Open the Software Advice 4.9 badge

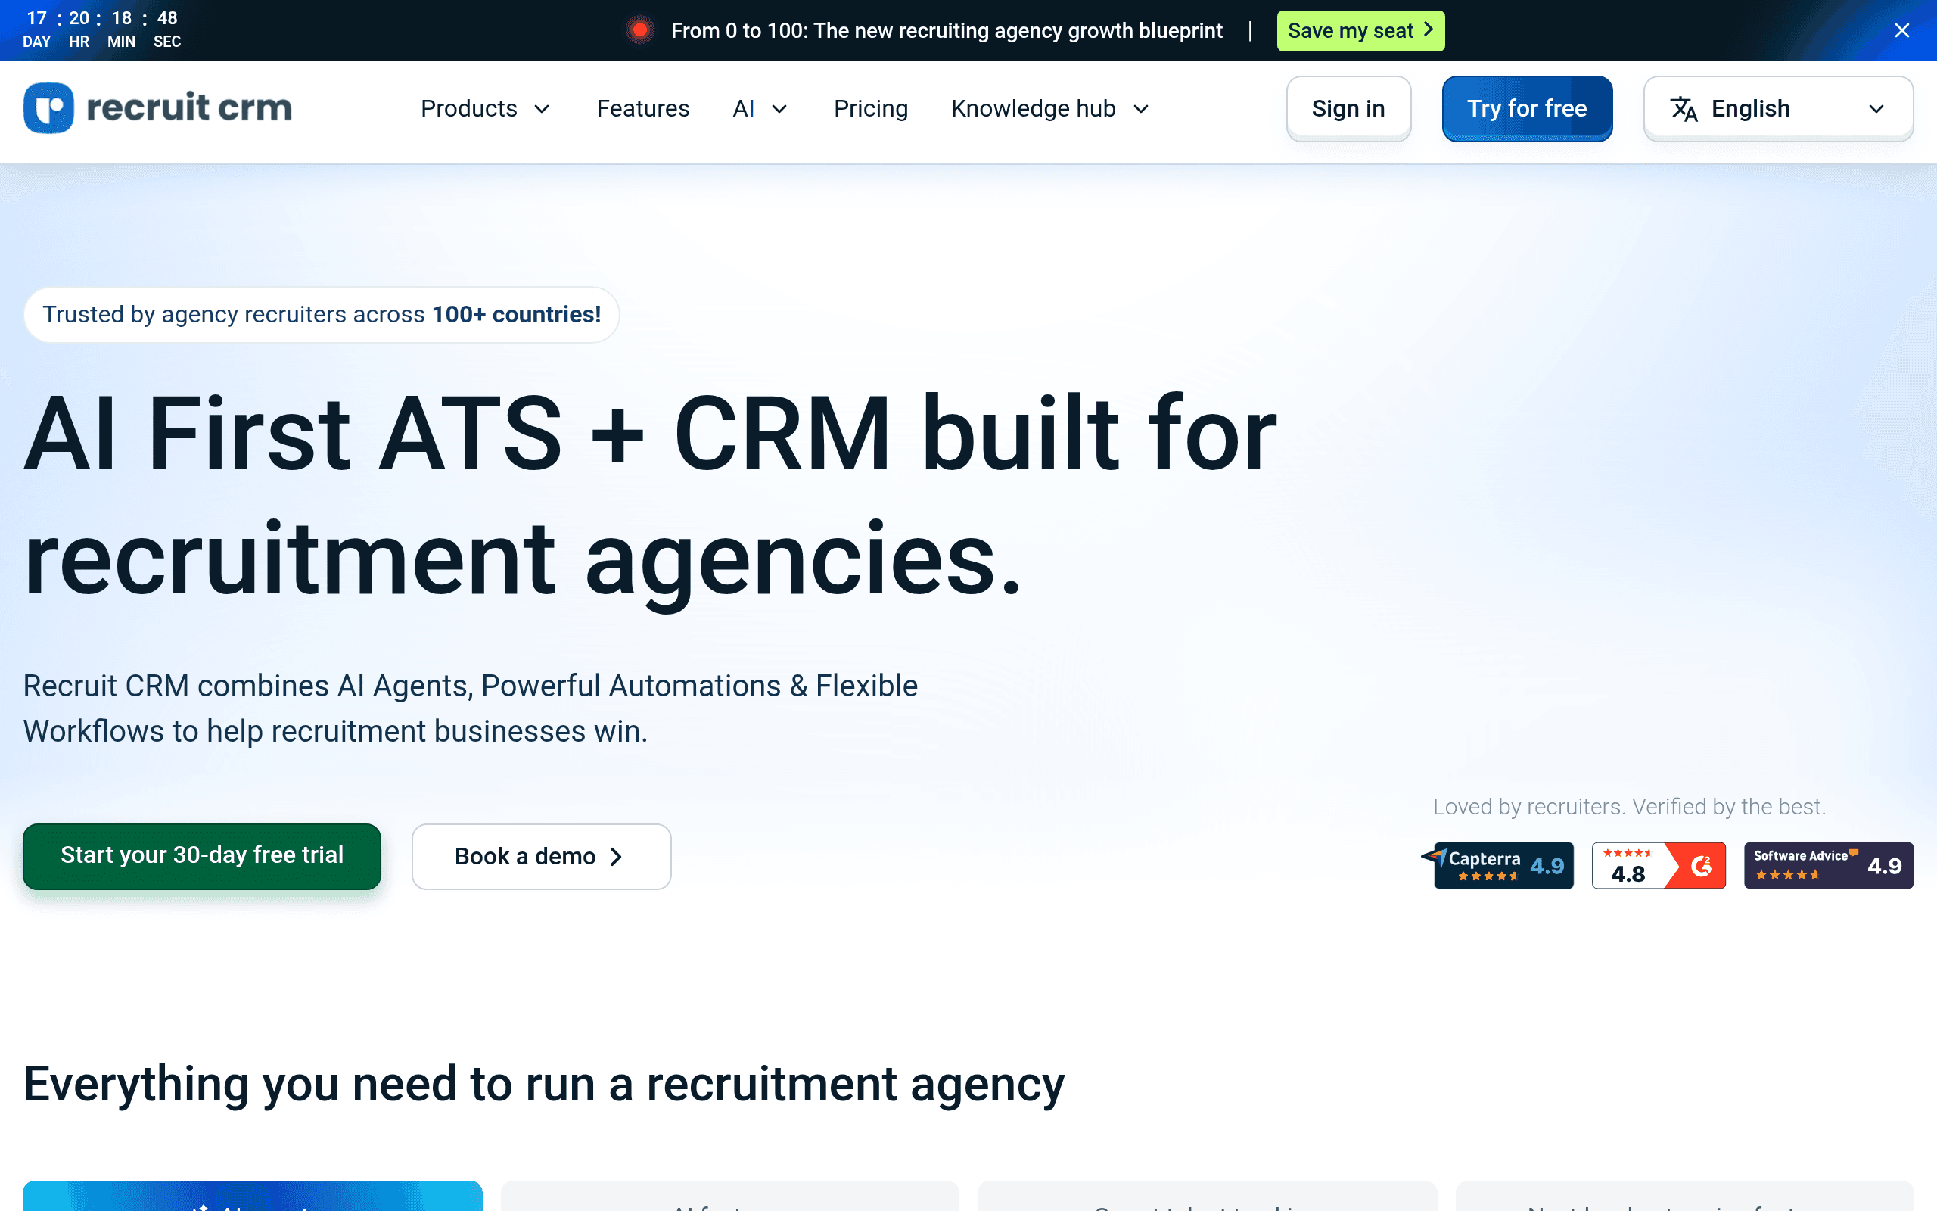point(1828,865)
